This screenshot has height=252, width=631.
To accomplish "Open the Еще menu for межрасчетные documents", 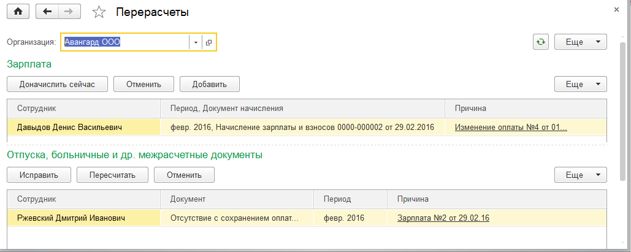I will 580,175.
